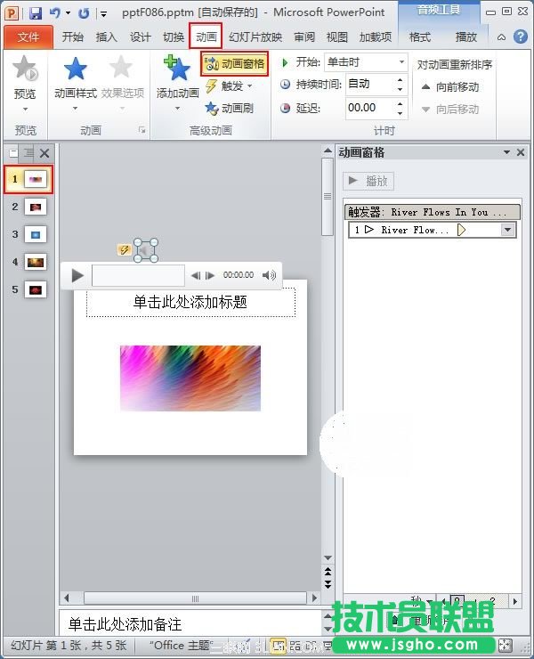
Task: Select the audio speaker object on slide
Action: click(x=146, y=250)
